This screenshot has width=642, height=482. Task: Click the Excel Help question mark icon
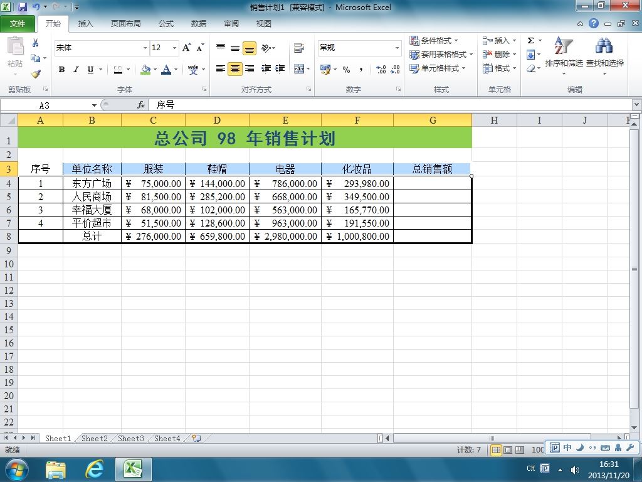(x=594, y=23)
